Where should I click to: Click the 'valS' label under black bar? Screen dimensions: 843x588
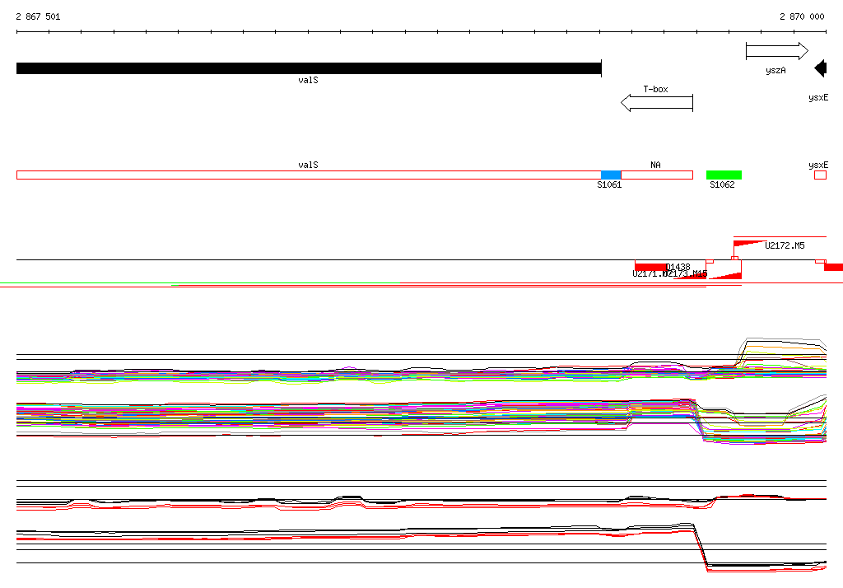308,80
